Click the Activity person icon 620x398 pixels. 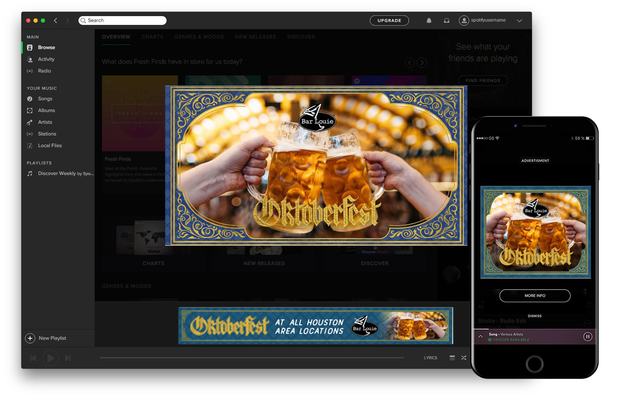30,59
